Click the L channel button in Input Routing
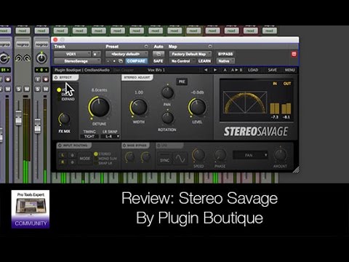The width and height of the screenshot is (349, 262). click(63, 155)
